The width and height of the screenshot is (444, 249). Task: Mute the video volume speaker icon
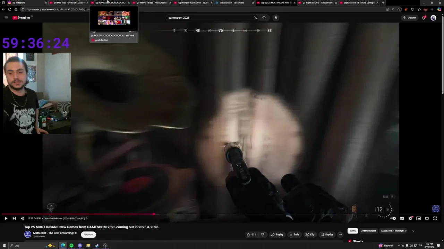coord(22,218)
